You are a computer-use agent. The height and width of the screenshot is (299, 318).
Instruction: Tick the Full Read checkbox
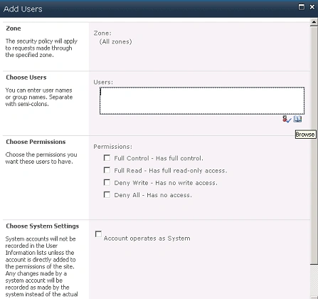pos(107,170)
